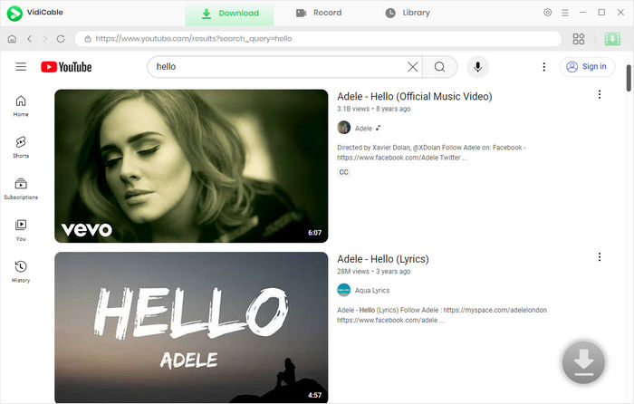Viewport: 634px width, 404px height.
Task: Toggle the YouTube hamburger guide menu
Action: (21, 67)
